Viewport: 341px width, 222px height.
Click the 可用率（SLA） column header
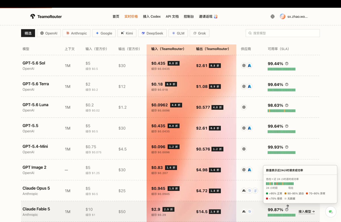click(278, 49)
